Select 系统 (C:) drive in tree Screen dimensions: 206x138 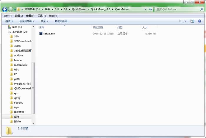coord(15,27)
